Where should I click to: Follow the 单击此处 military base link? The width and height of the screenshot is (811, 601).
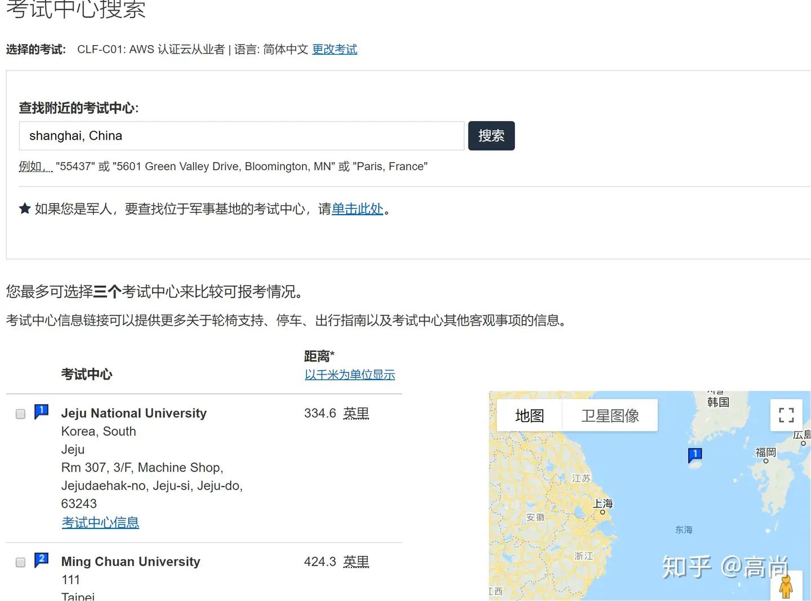358,209
